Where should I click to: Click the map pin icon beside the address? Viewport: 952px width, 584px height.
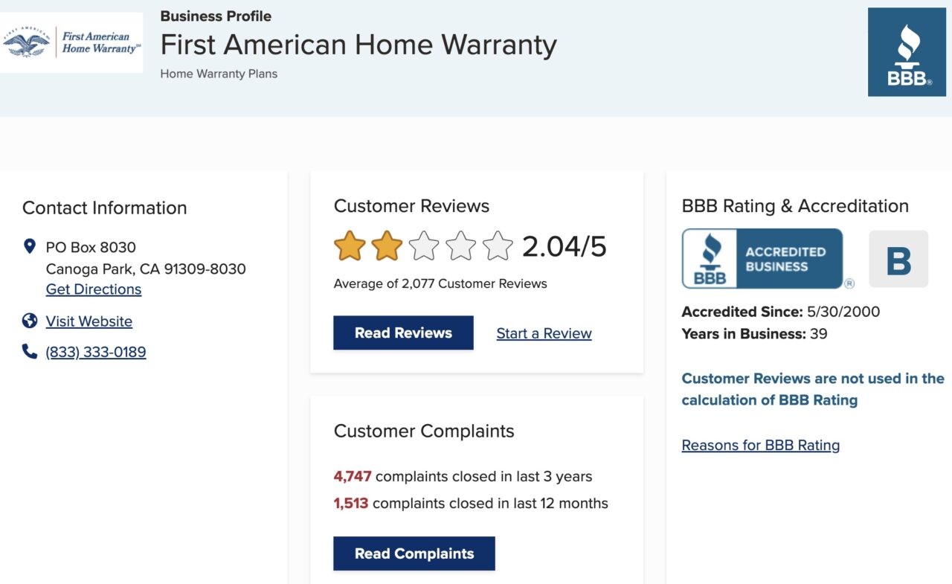(30, 246)
